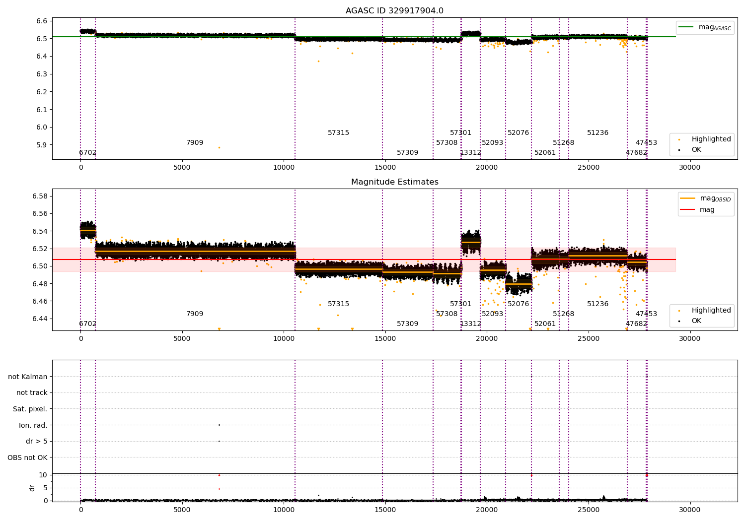The width and height of the screenshot is (745, 521).
Task: Click the 'Ion. rad.' axis label
Action: click(x=33, y=425)
